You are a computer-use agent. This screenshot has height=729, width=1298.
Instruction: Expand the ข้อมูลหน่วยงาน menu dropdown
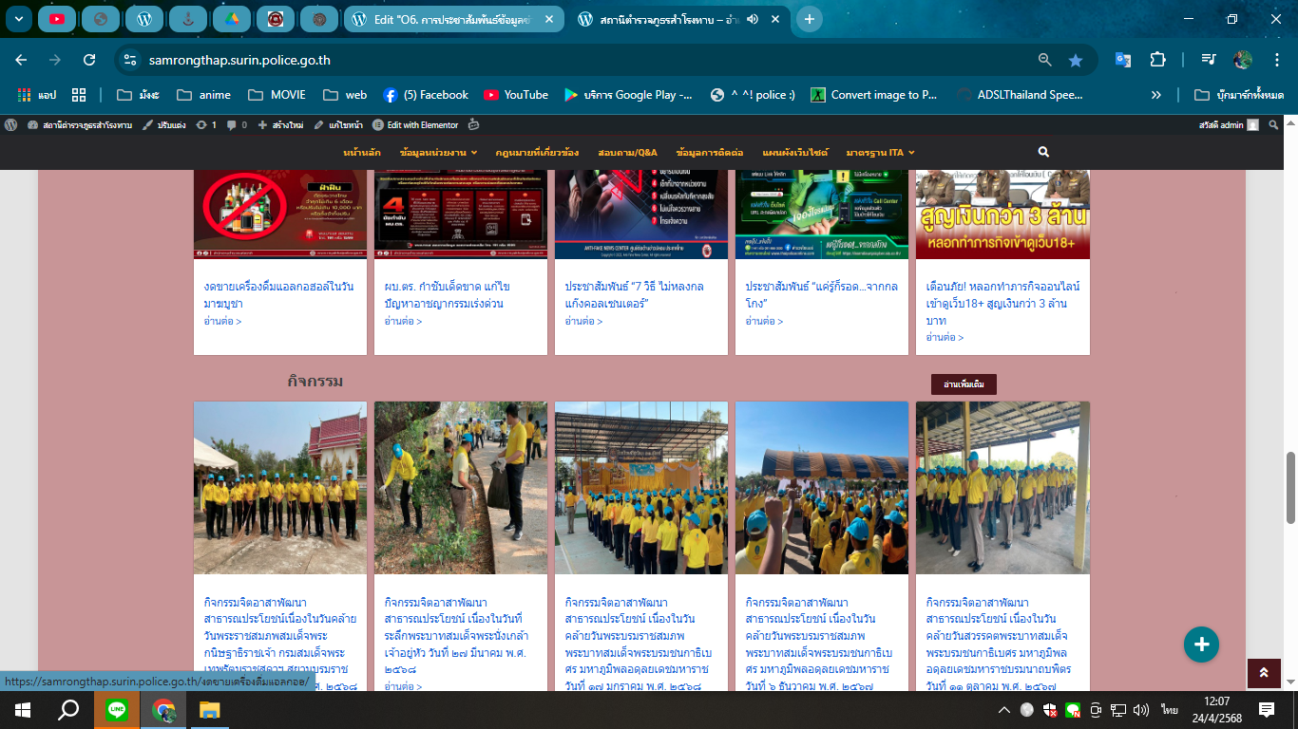click(440, 152)
